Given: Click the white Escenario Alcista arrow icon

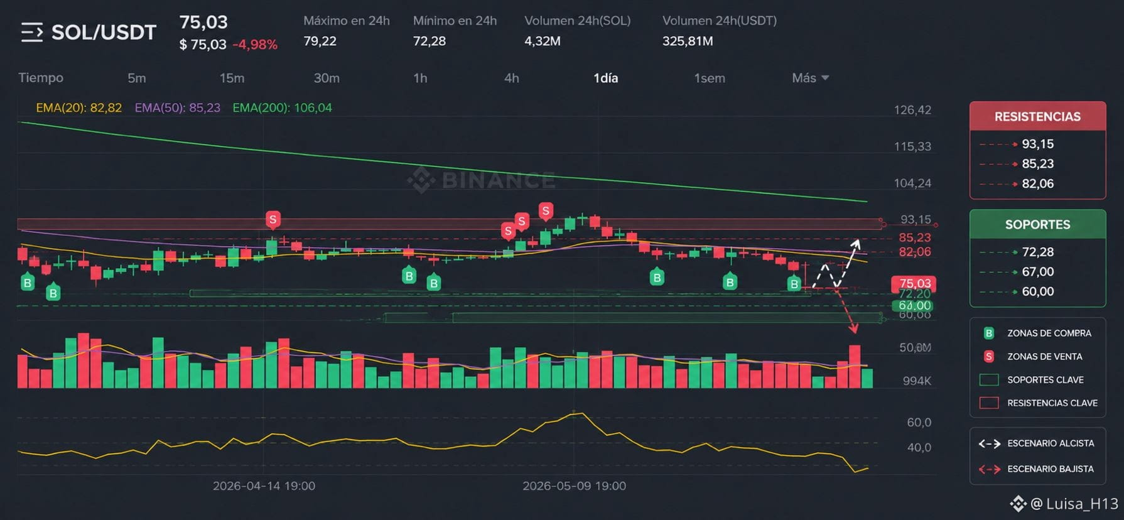Looking at the screenshot, I should coord(989,444).
